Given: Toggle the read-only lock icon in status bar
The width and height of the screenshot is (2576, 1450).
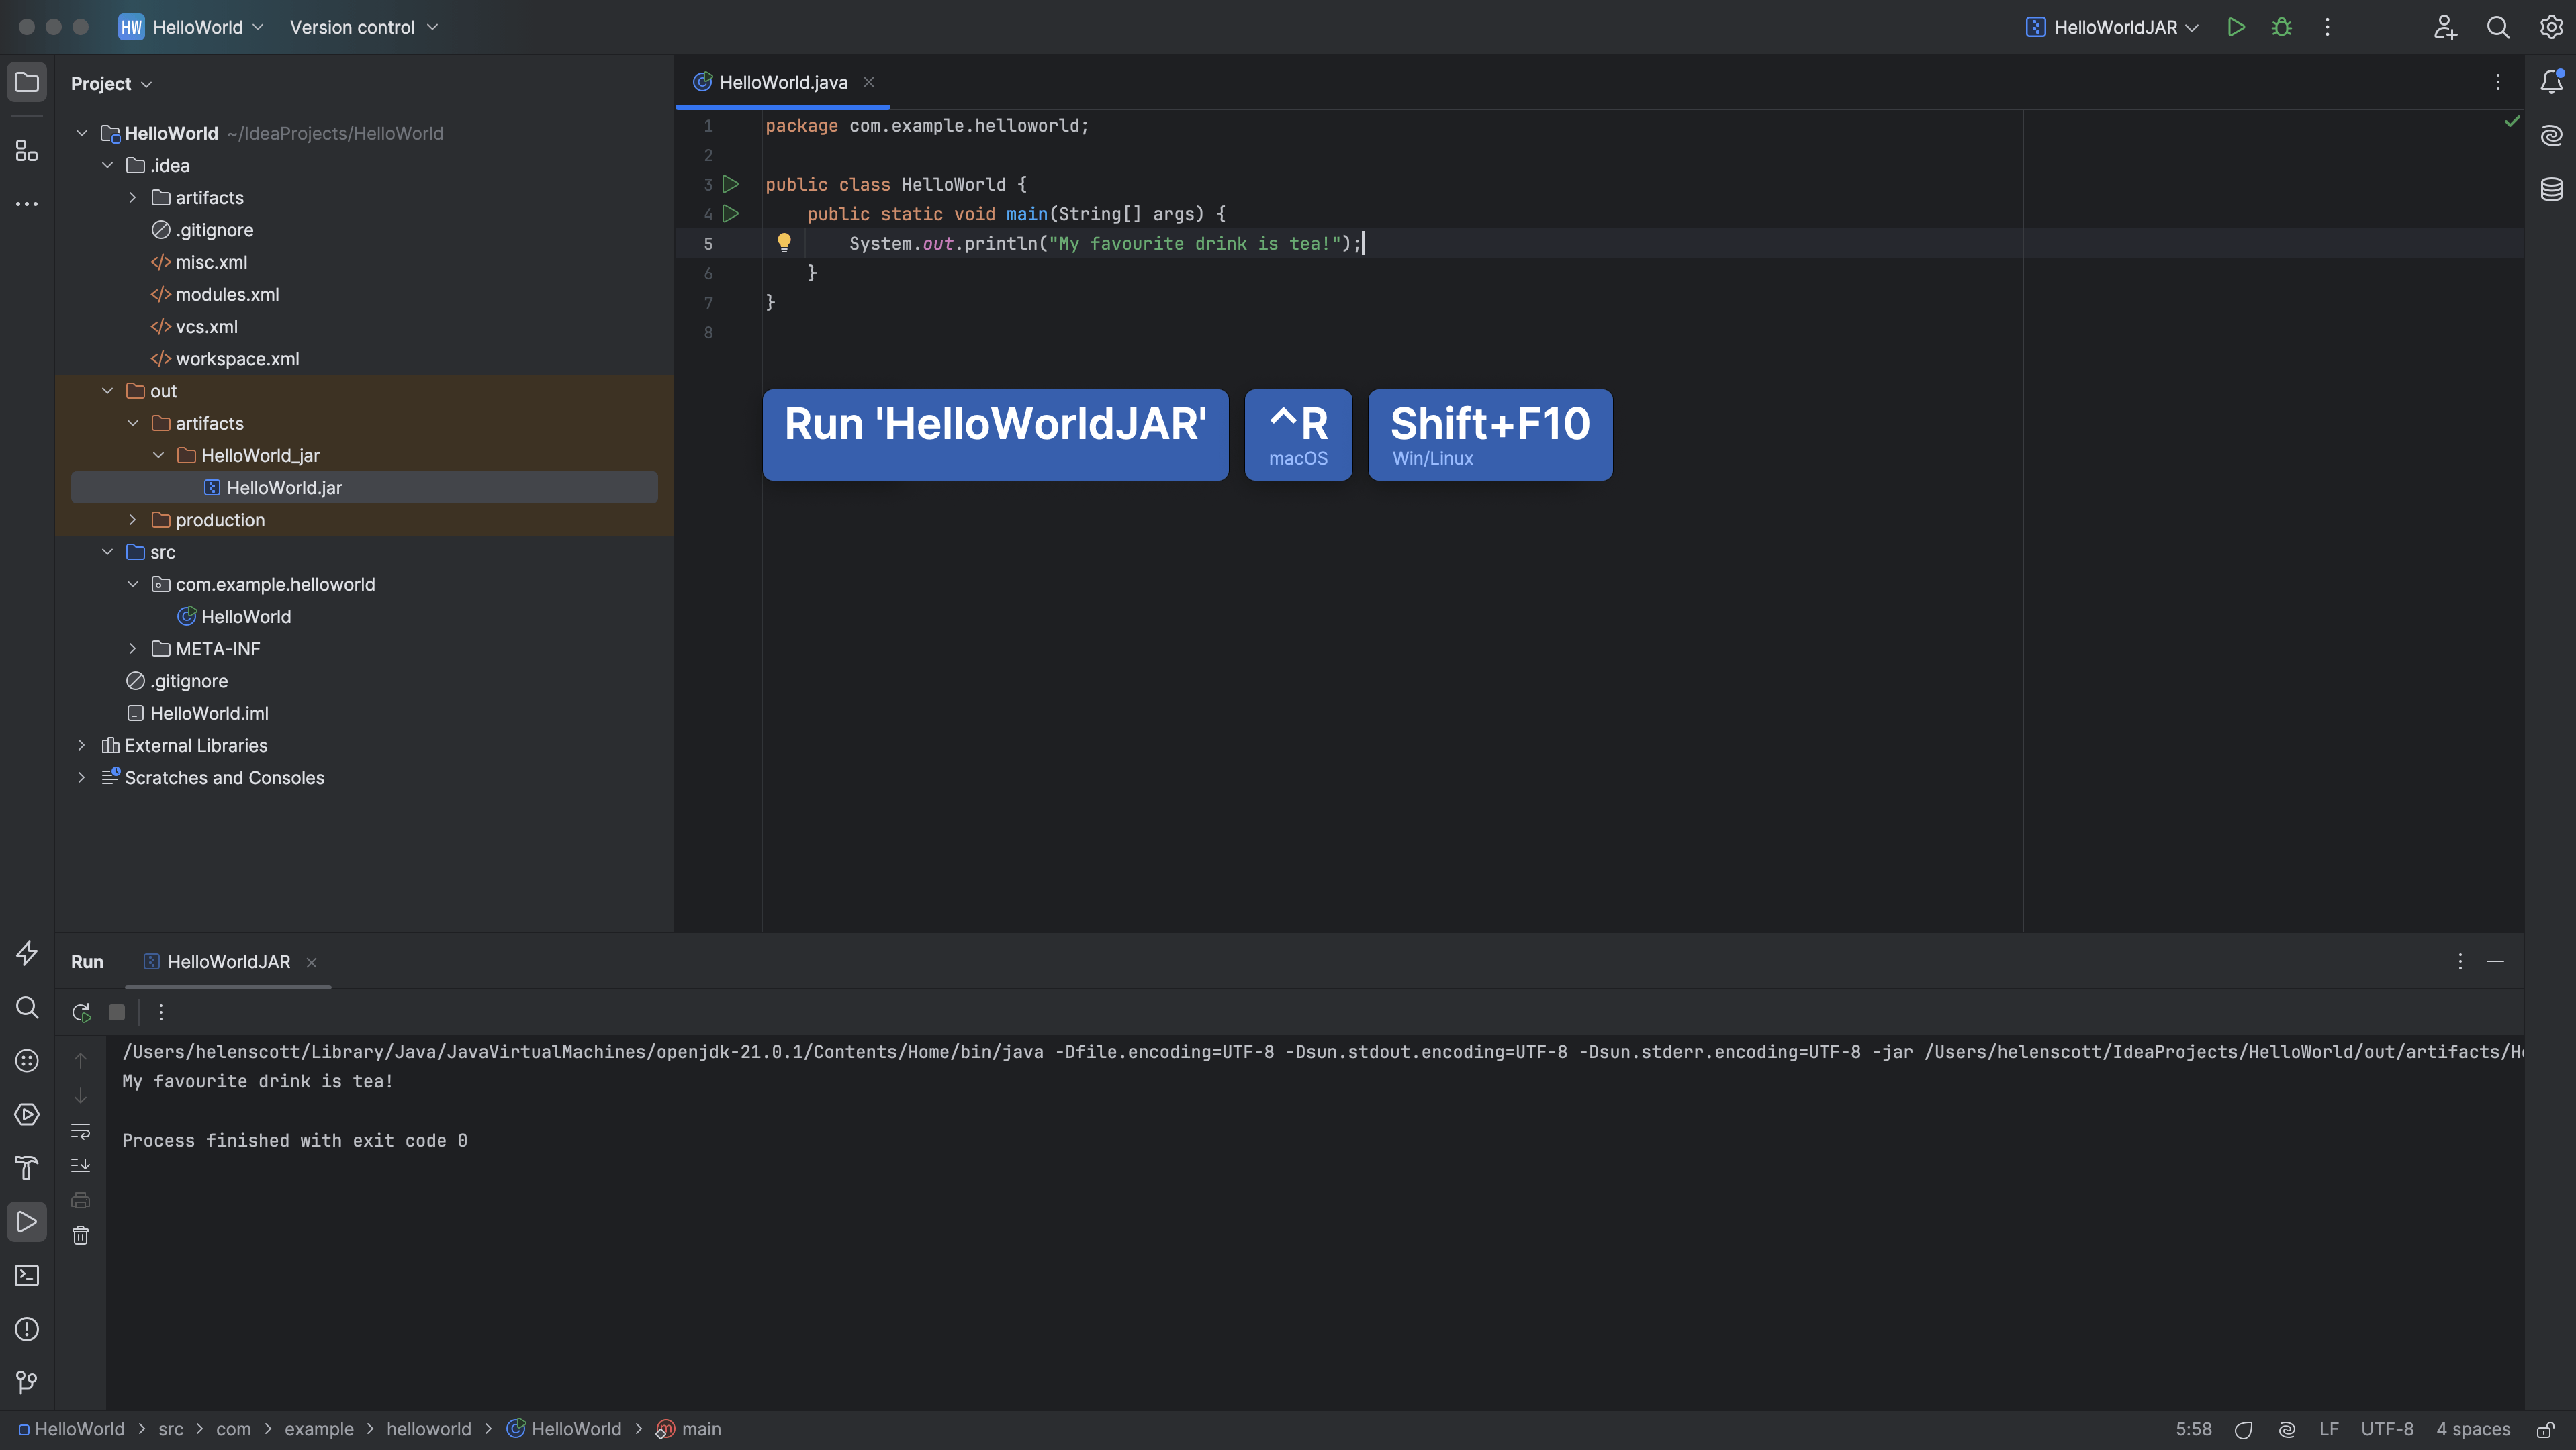Looking at the screenshot, I should [x=2546, y=1430].
